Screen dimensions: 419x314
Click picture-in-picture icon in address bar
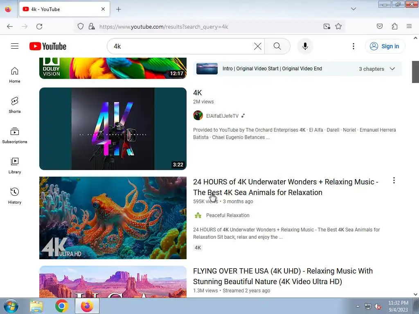(x=327, y=27)
